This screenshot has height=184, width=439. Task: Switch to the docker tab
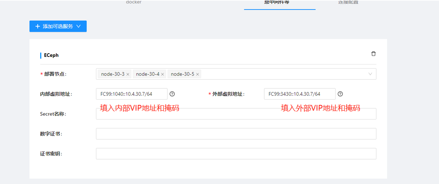point(134,2)
